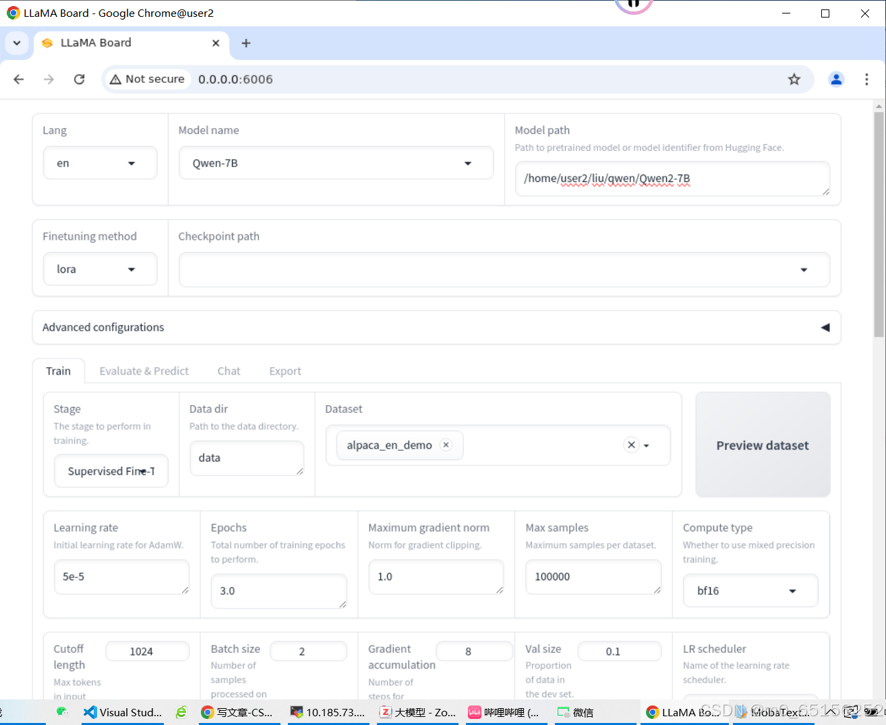Bookmark this page with the star icon
This screenshot has width=886, height=725.
click(794, 79)
